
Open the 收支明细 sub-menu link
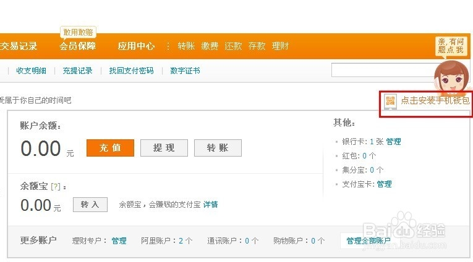click(31, 71)
